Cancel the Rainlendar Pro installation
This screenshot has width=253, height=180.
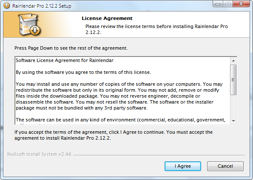[225, 166]
